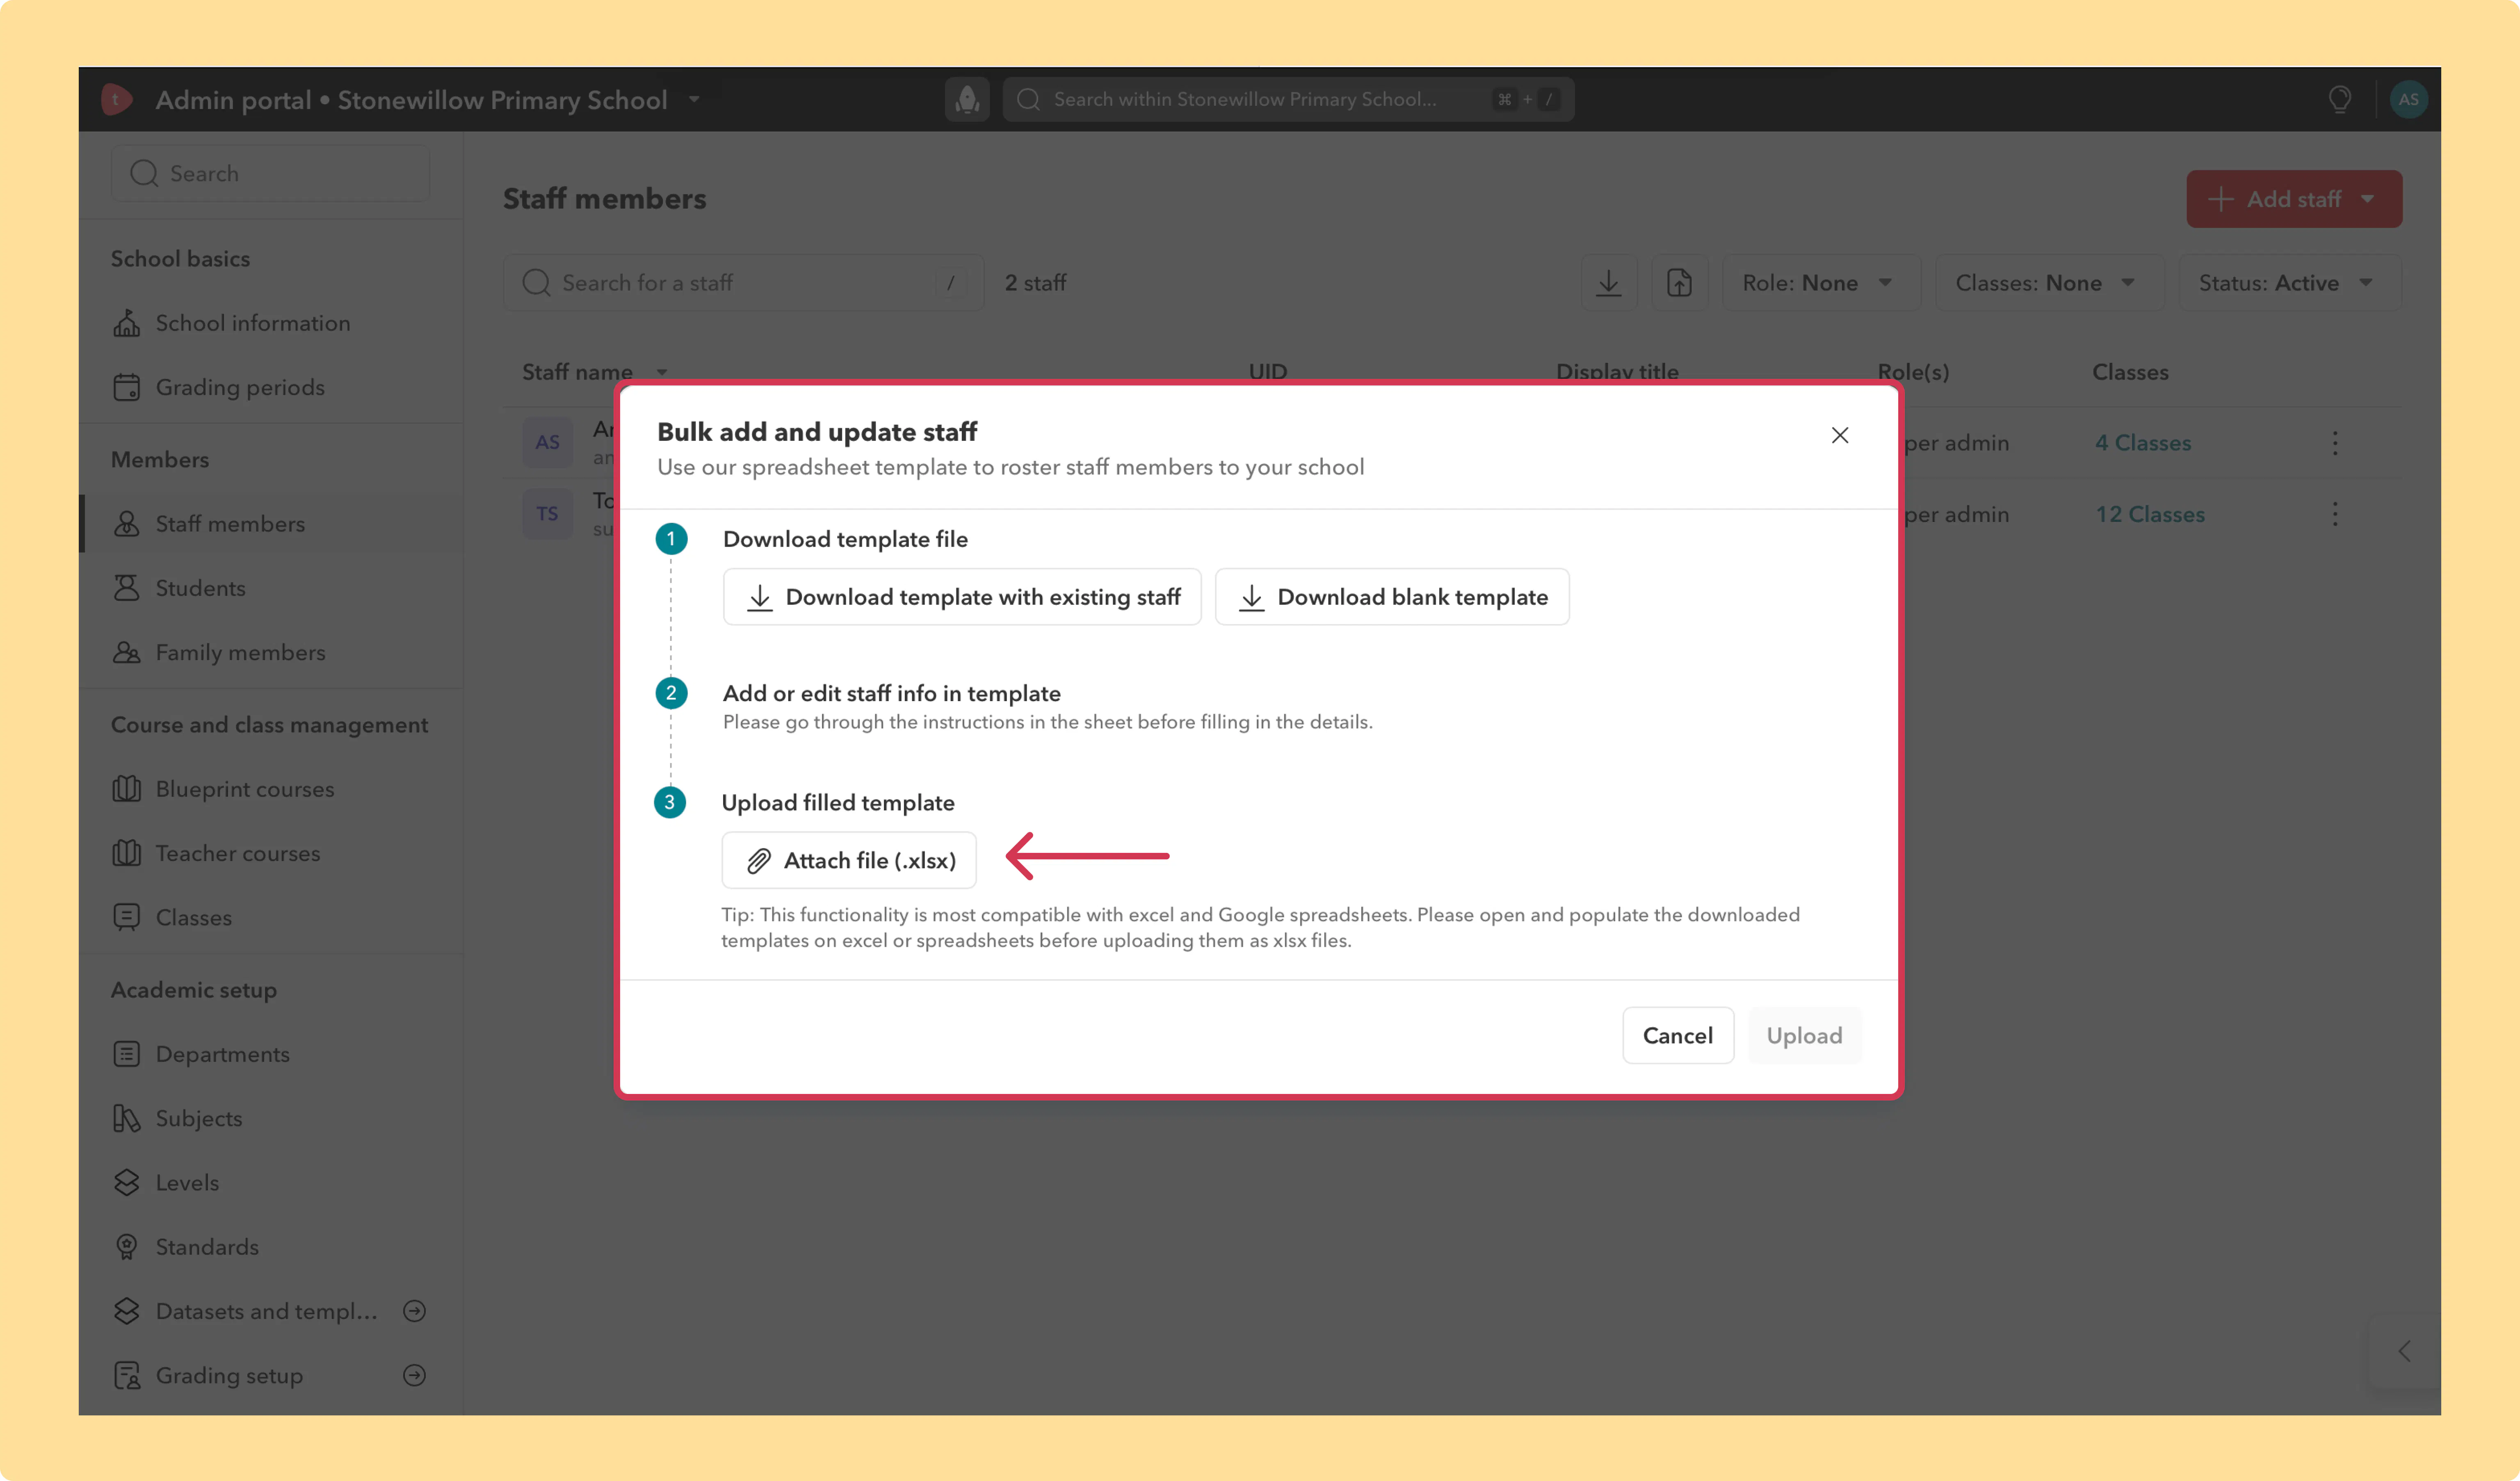2520x1481 pixels.
Task: Open the 4 Classes link
Action: [x=2143, y=443]
